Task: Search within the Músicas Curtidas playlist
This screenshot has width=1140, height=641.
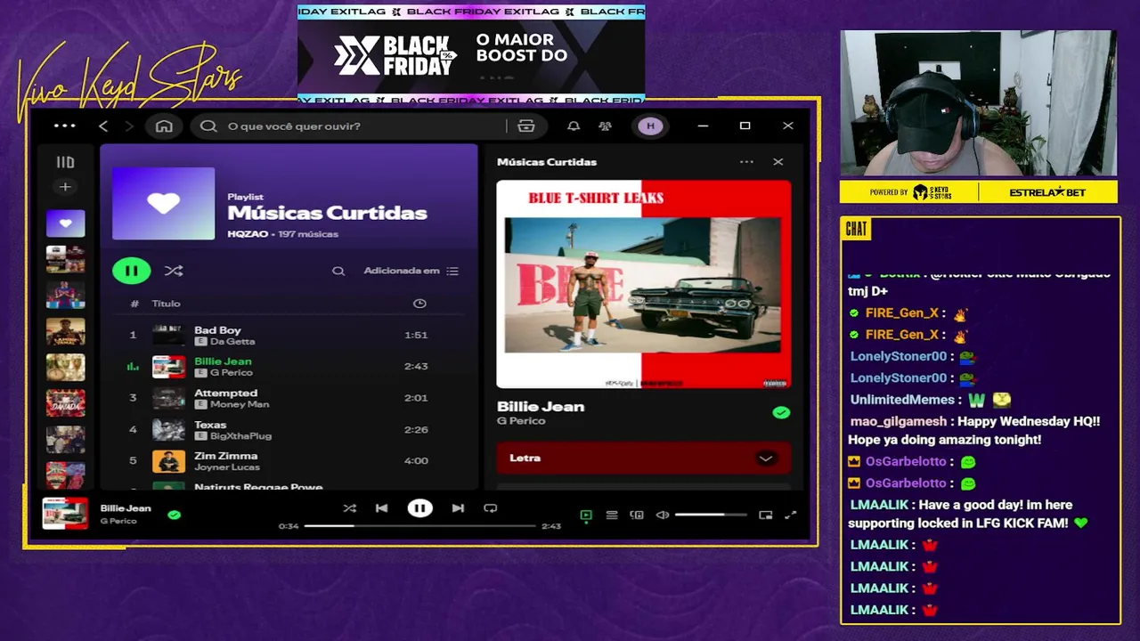Action: (338, 271)
